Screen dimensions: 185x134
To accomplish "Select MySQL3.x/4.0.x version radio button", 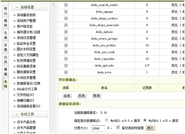I will 106,120.
